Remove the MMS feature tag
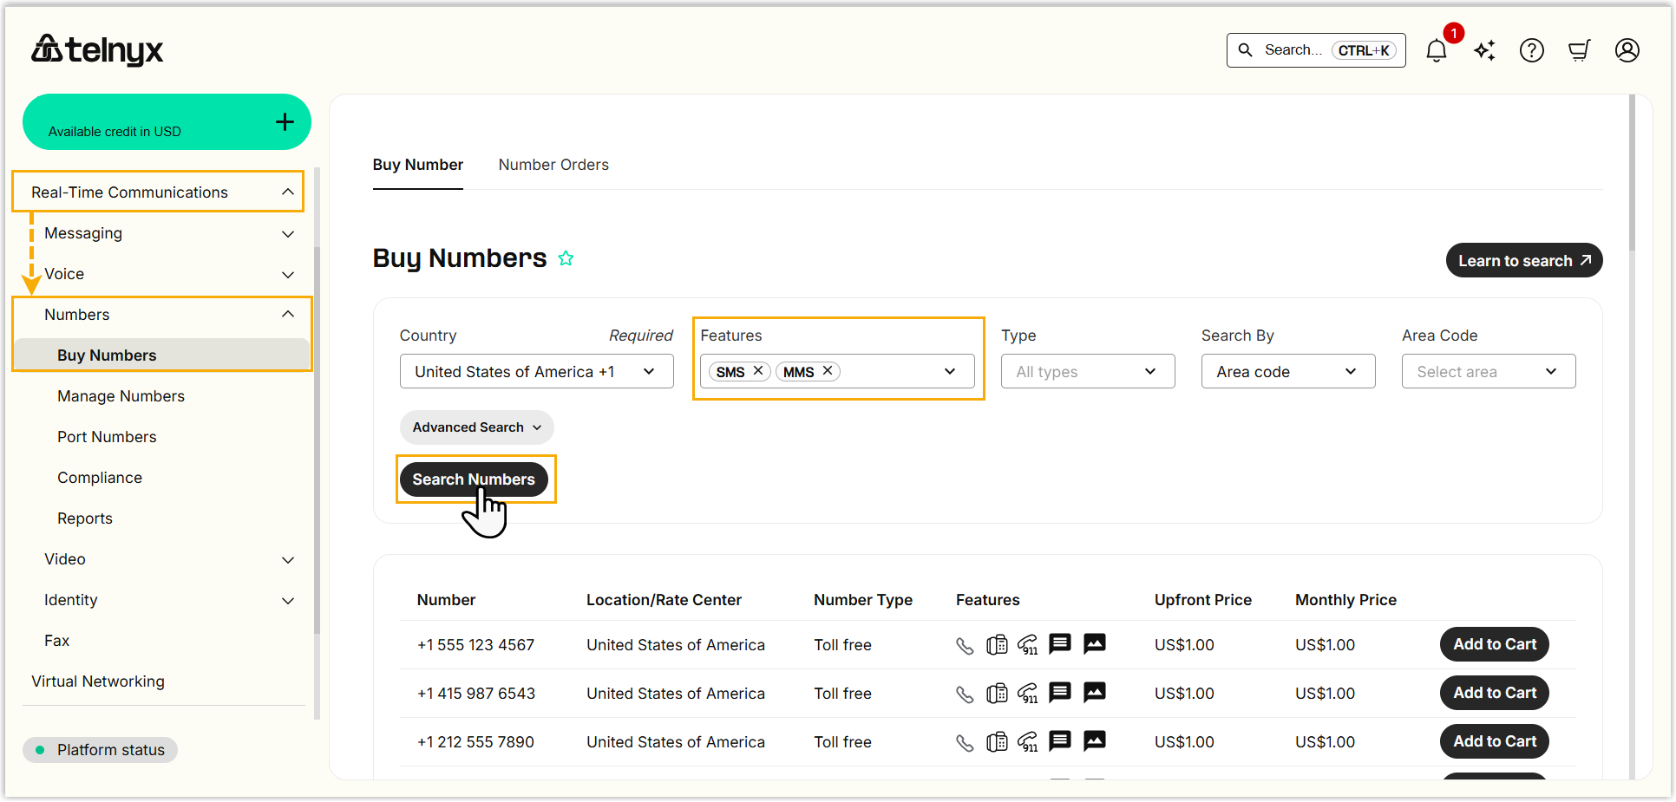 tap(828, 371)
